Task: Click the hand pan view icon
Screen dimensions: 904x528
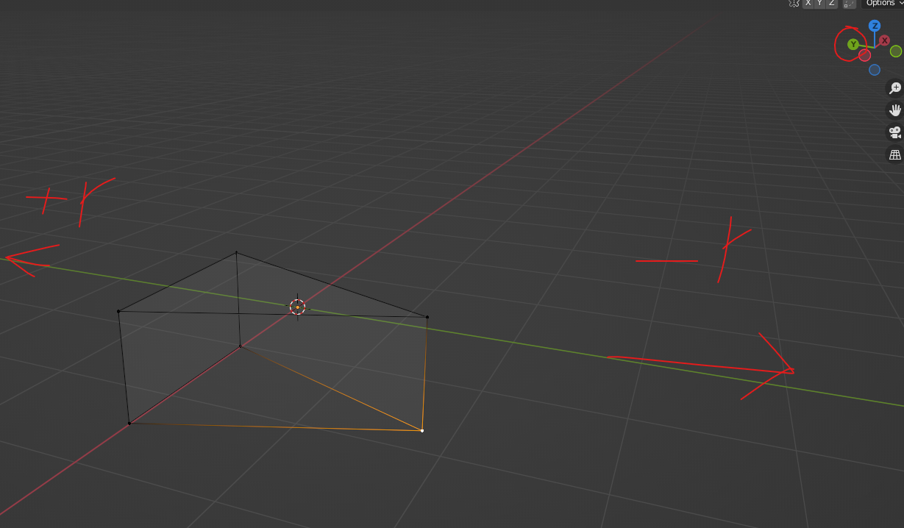Action: click(x=894, y=110)
